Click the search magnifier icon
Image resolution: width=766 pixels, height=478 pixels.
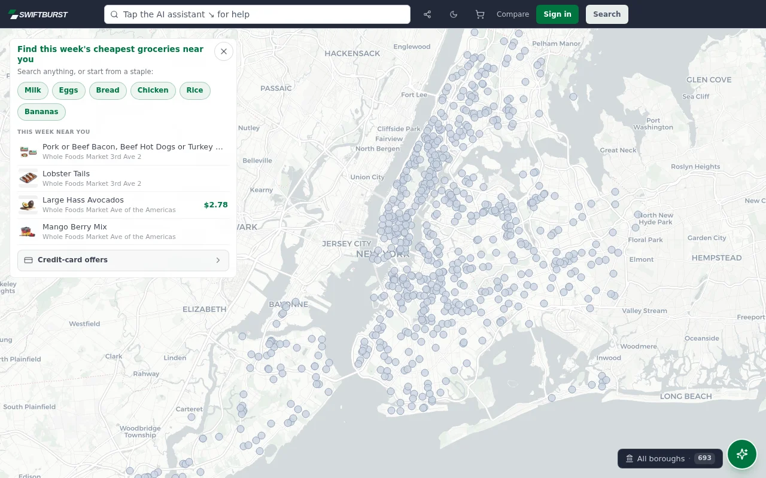(x=115, y=14)
